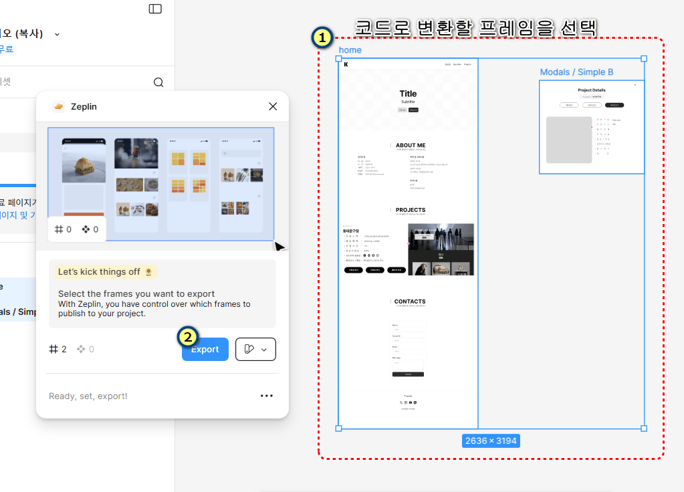
Task: Click the top-right selection resize handle
Action: [644, 59]
